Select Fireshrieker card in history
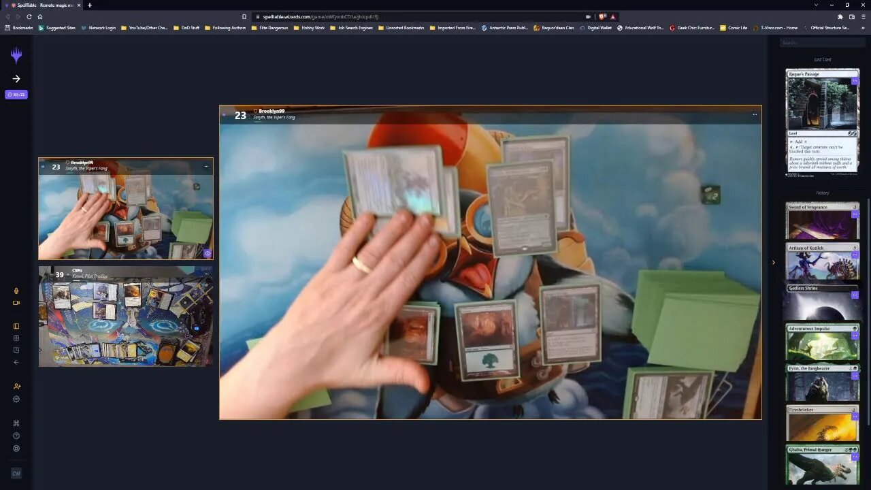871x490 pixels. [823, 423]
